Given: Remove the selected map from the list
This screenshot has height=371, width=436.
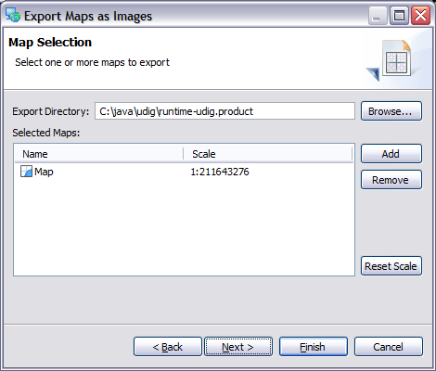Looking at the screenshot, I should point(391,180).
